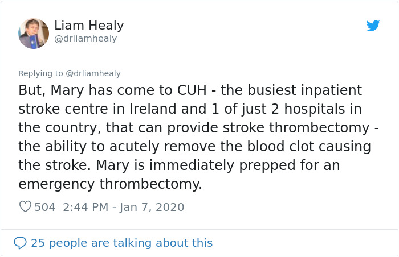Viewport: 399px width, 257px height.
Task: Click the tweet's opening word But
Action: point(32,90)
